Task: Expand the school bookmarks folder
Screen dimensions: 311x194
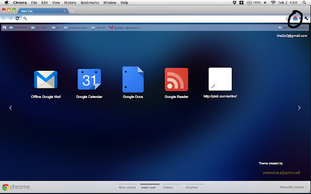Action: (99, 28)
